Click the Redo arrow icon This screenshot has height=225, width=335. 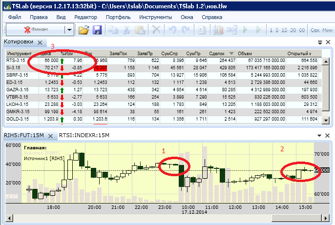pos(186,30)
